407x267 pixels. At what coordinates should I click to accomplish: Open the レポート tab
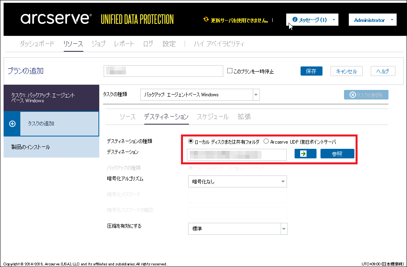pyautogui.click(x=124, y=43)
